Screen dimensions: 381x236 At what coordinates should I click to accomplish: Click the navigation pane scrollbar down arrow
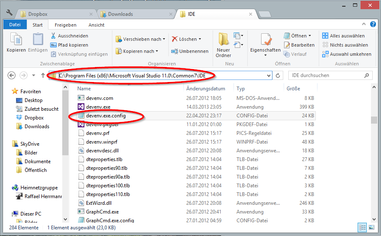(65, 219)
